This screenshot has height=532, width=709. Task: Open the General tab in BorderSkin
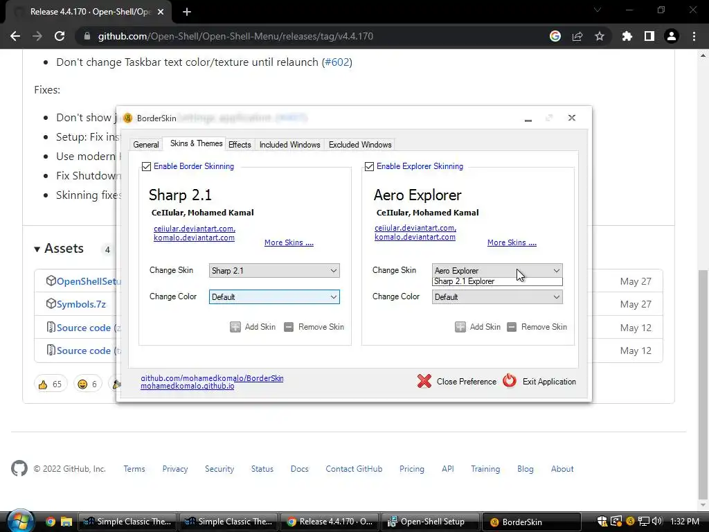[x=145, y=144]
